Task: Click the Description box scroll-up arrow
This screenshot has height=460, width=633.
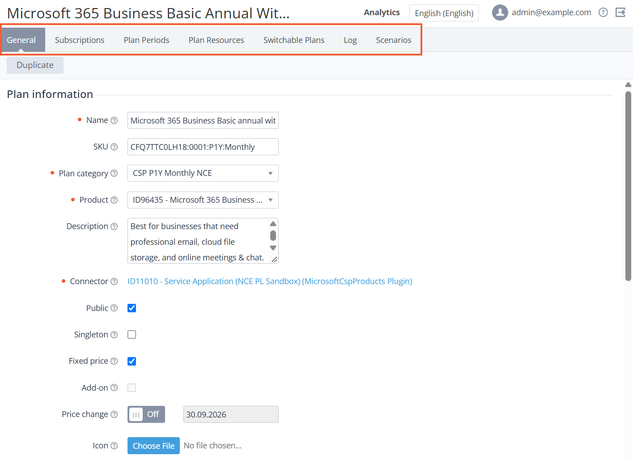Action: point(273,224)
